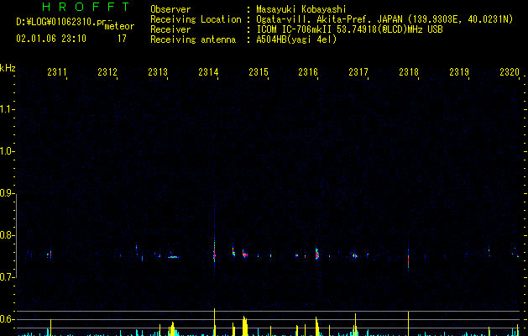Click the meteor echo at 2316

[x=316, y=254]
